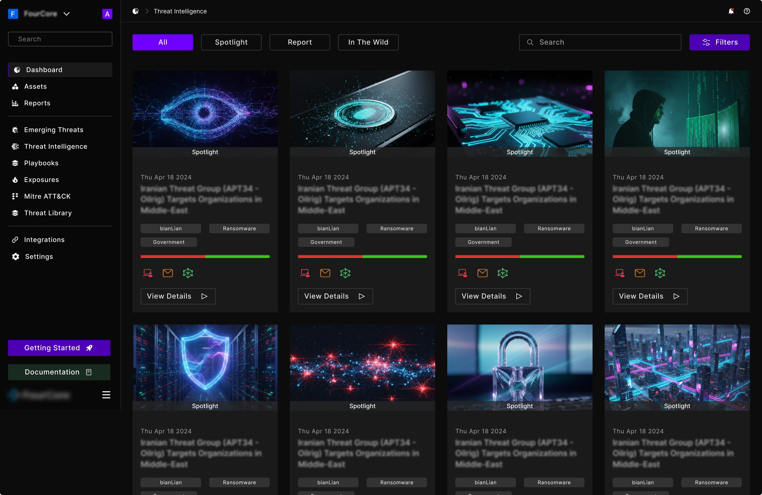Click the purple A user avatar
762x495 pixels.
(107, 14)
